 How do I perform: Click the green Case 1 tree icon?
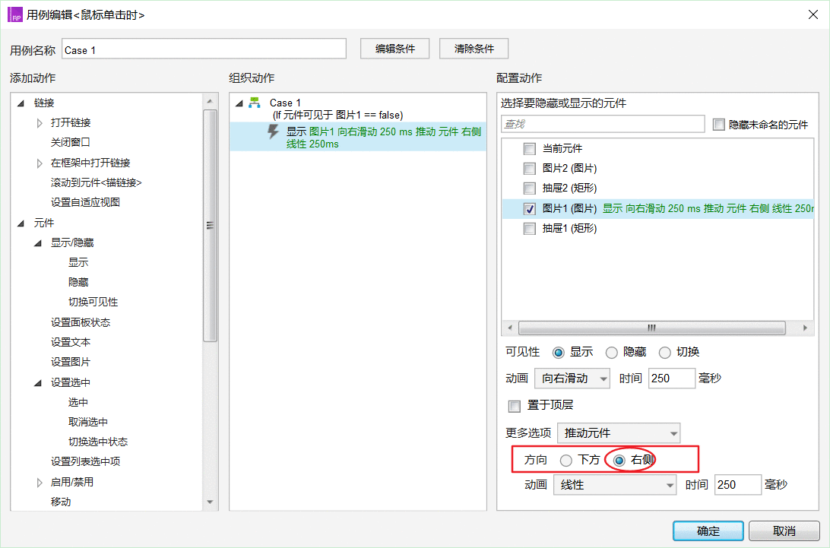point(255,102)
